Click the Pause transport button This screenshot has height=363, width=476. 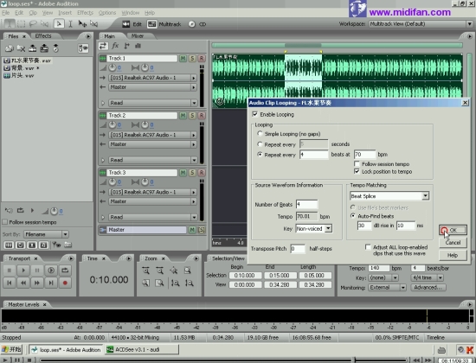coord(37,271)
